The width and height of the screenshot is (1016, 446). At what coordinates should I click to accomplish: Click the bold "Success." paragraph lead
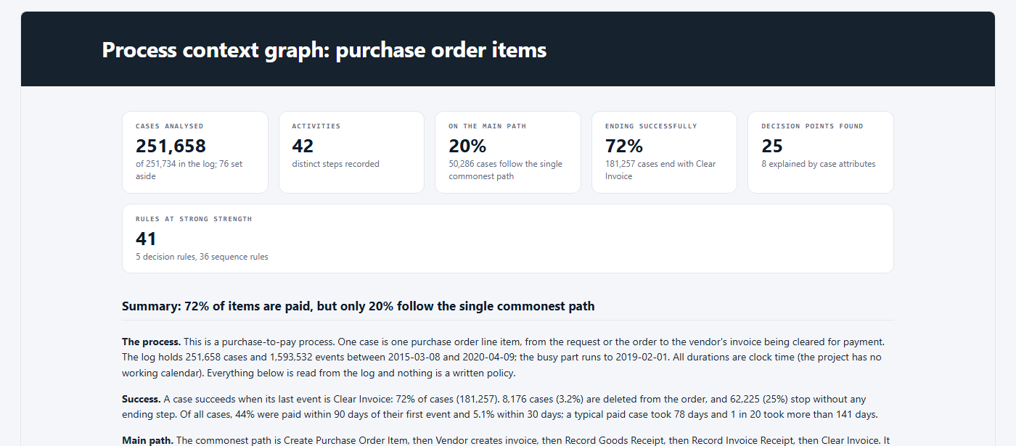coord(141,400)
